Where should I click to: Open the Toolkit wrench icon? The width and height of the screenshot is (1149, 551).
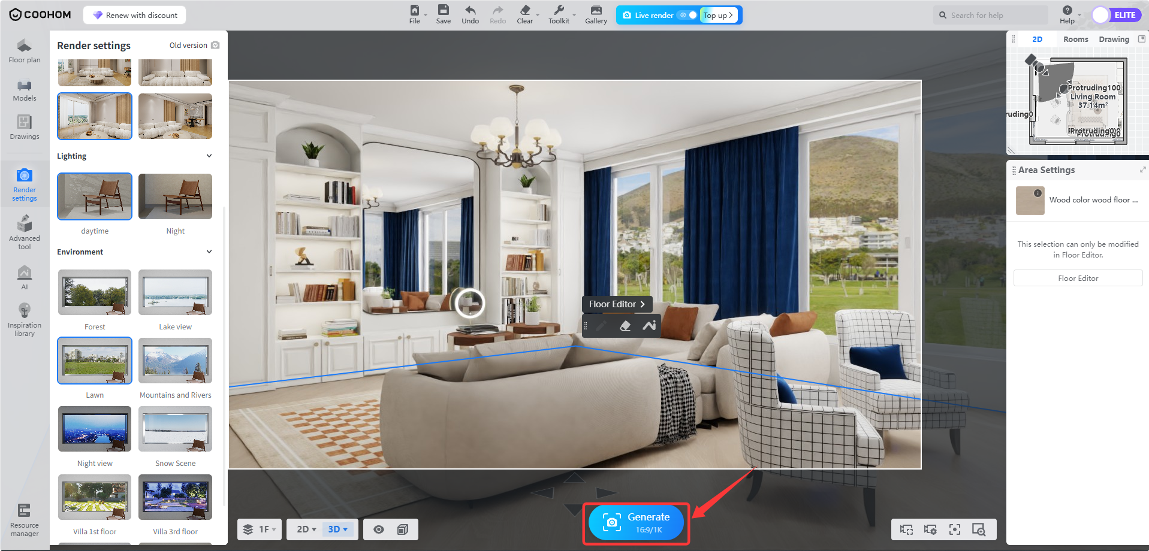click(x=559, y=10)
